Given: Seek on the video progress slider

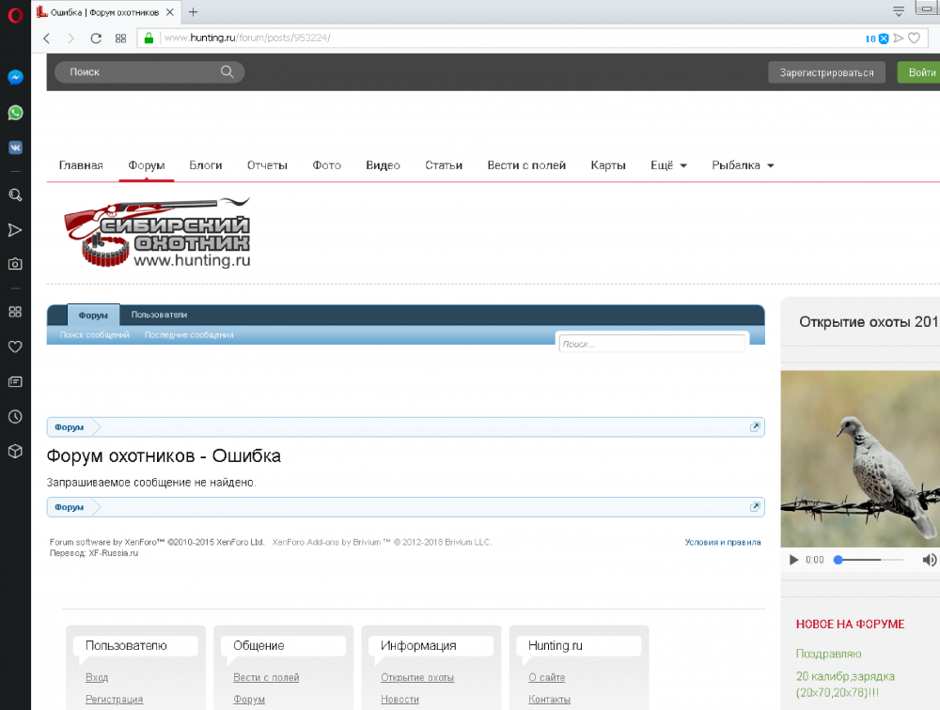Looking at the screenshot, I should pos(869,560).
